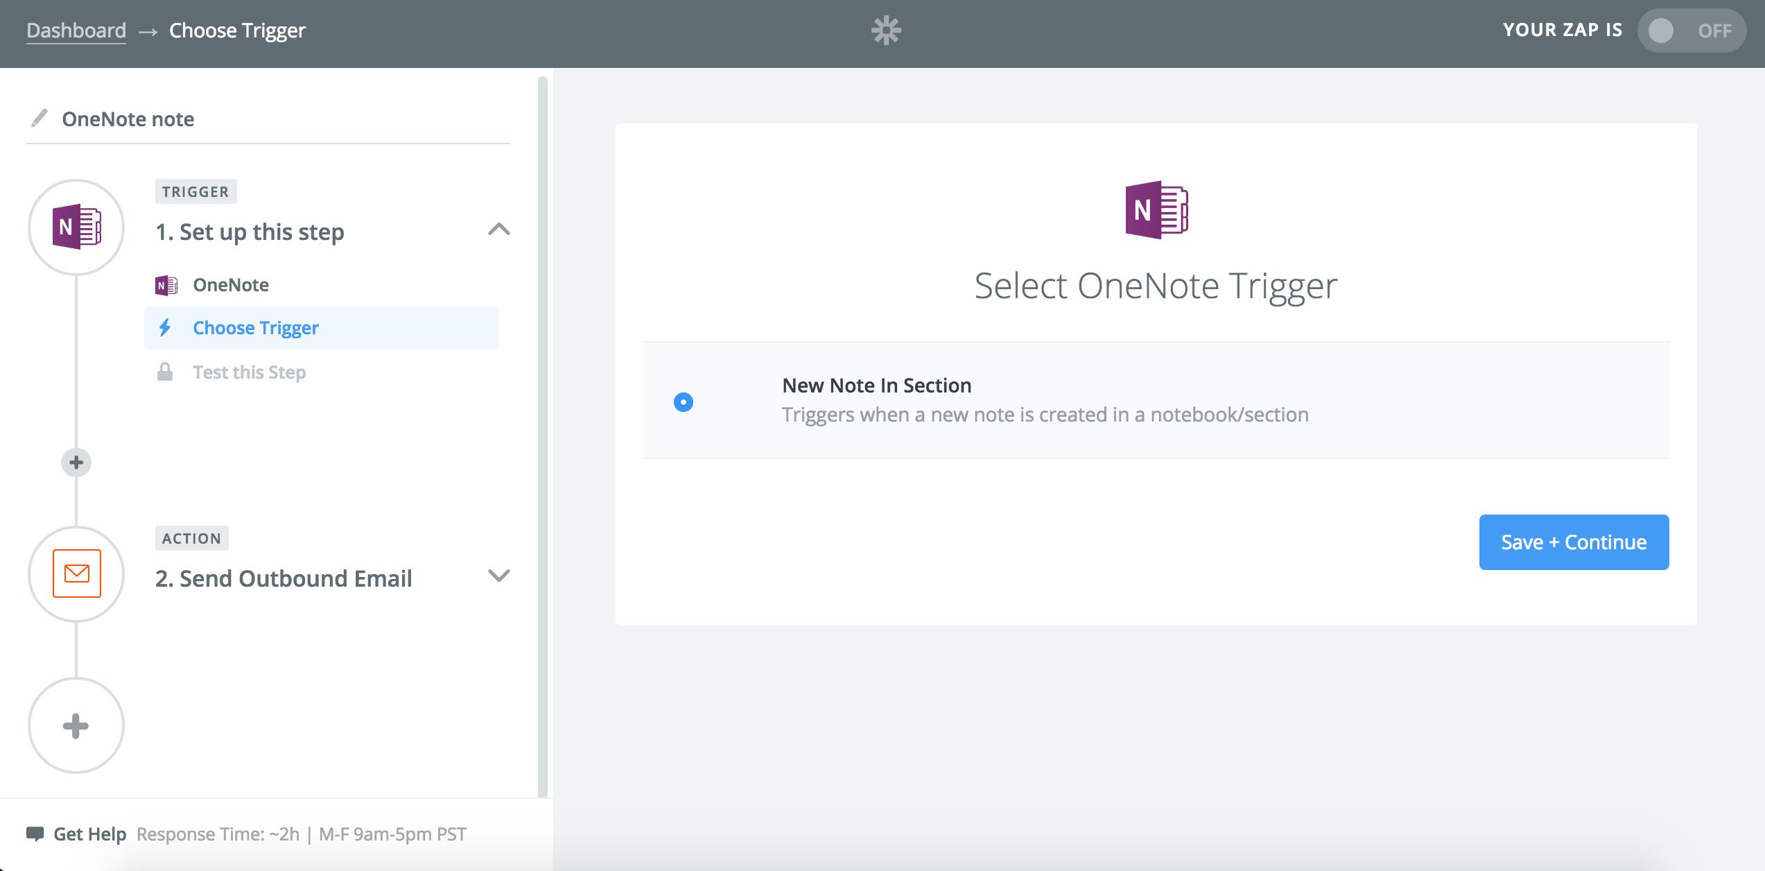Add a step with small plus between steps

click(76, 463)
